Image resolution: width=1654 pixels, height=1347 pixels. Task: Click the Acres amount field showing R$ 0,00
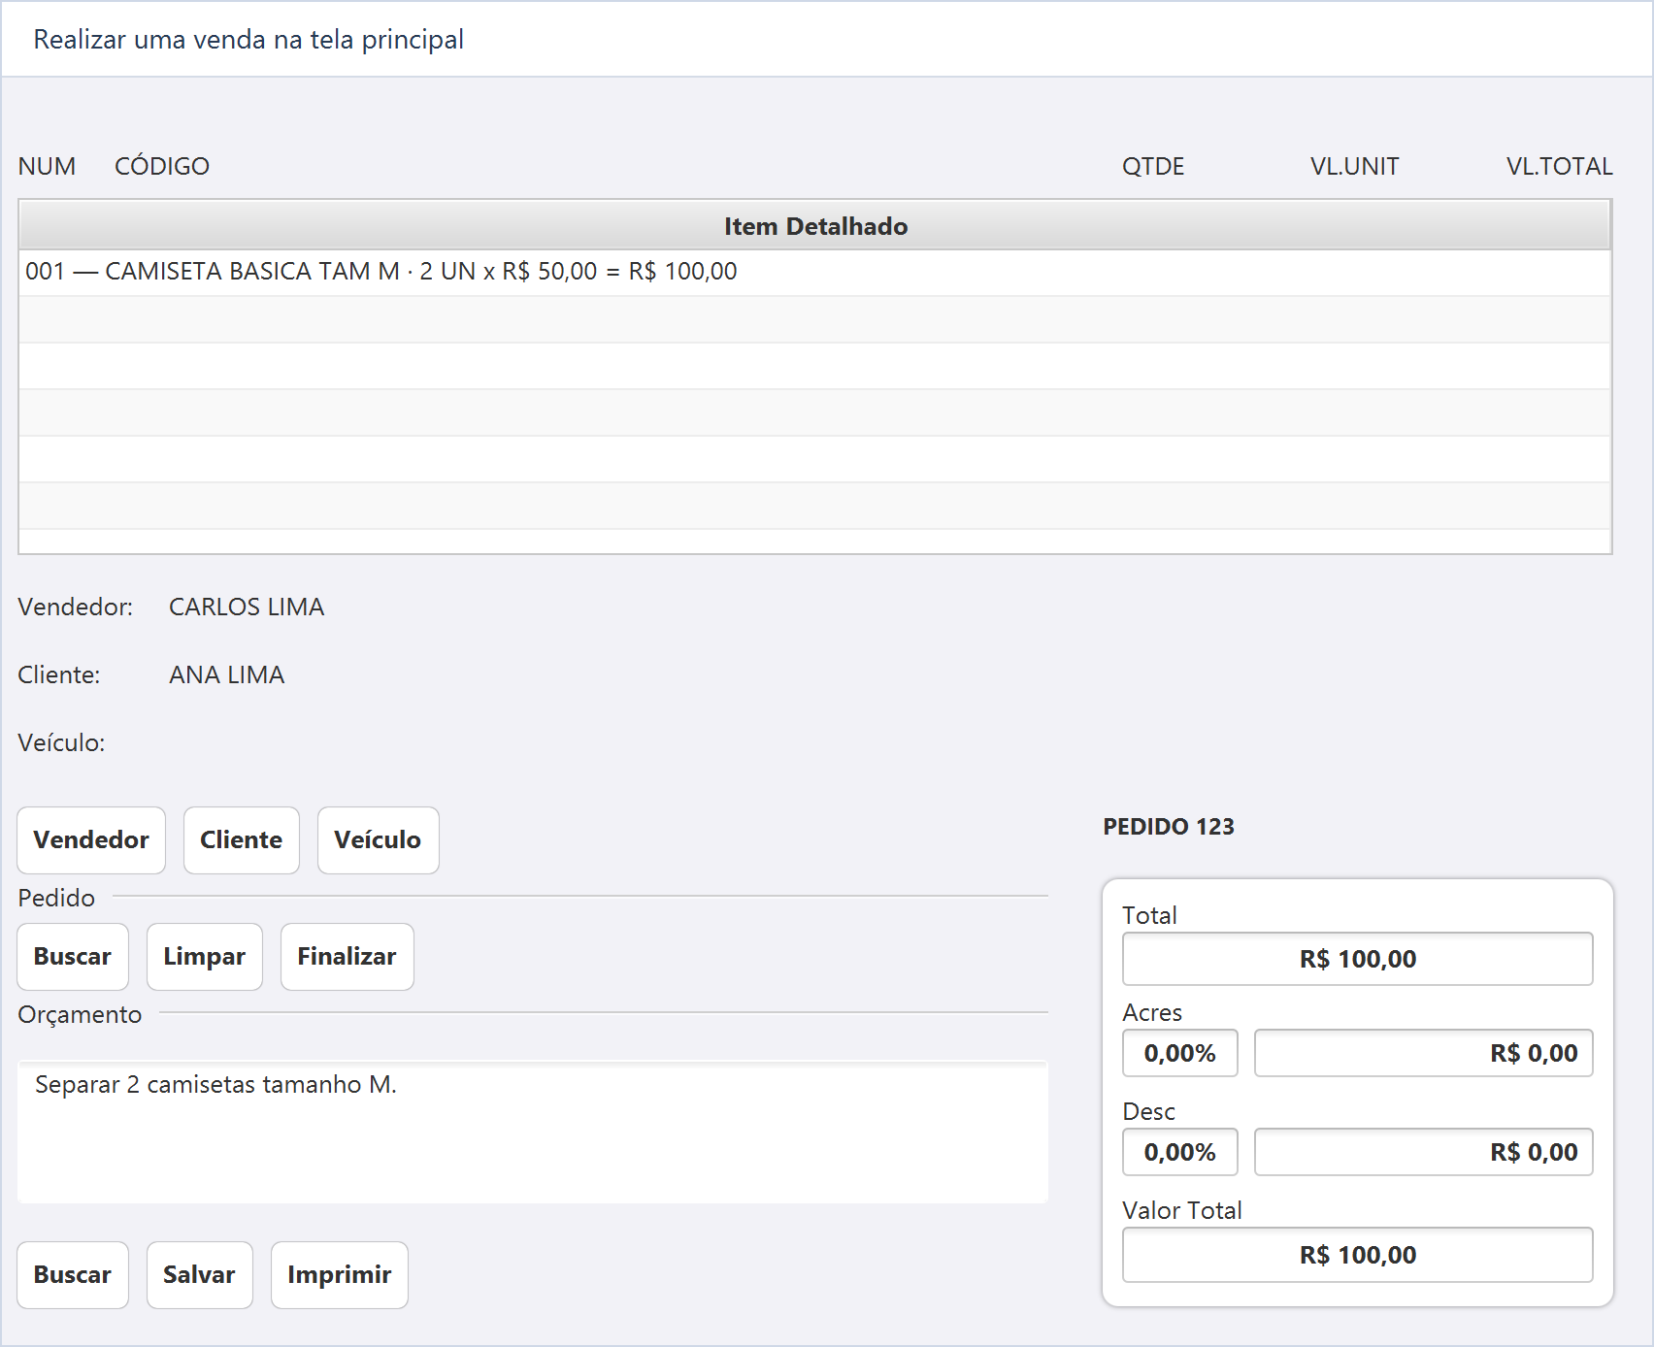point(1424,1053)
